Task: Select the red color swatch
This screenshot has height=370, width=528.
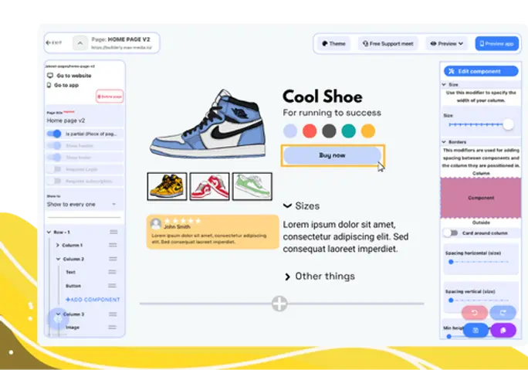Action: [310, 131]
